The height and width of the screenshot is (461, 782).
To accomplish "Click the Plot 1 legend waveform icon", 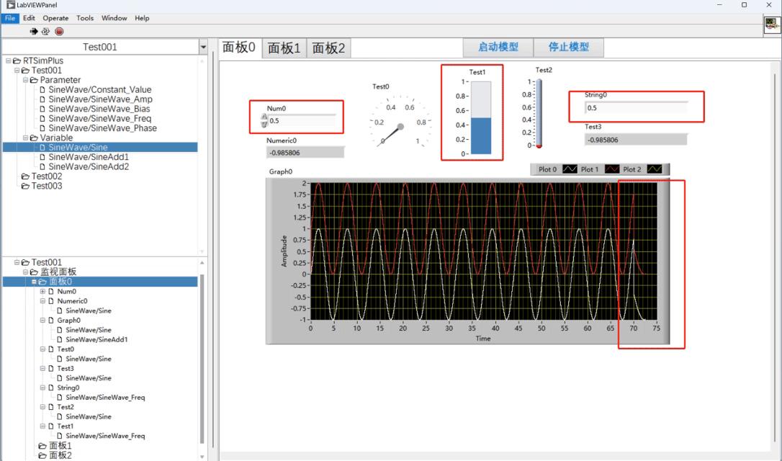I will tap(612, 169).
